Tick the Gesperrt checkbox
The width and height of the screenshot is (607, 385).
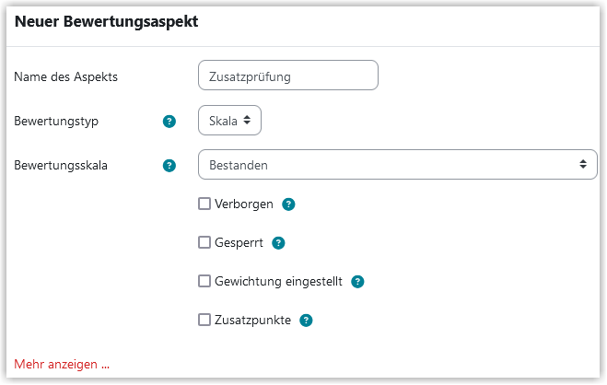pyautogui.click(x=204, y=242)
